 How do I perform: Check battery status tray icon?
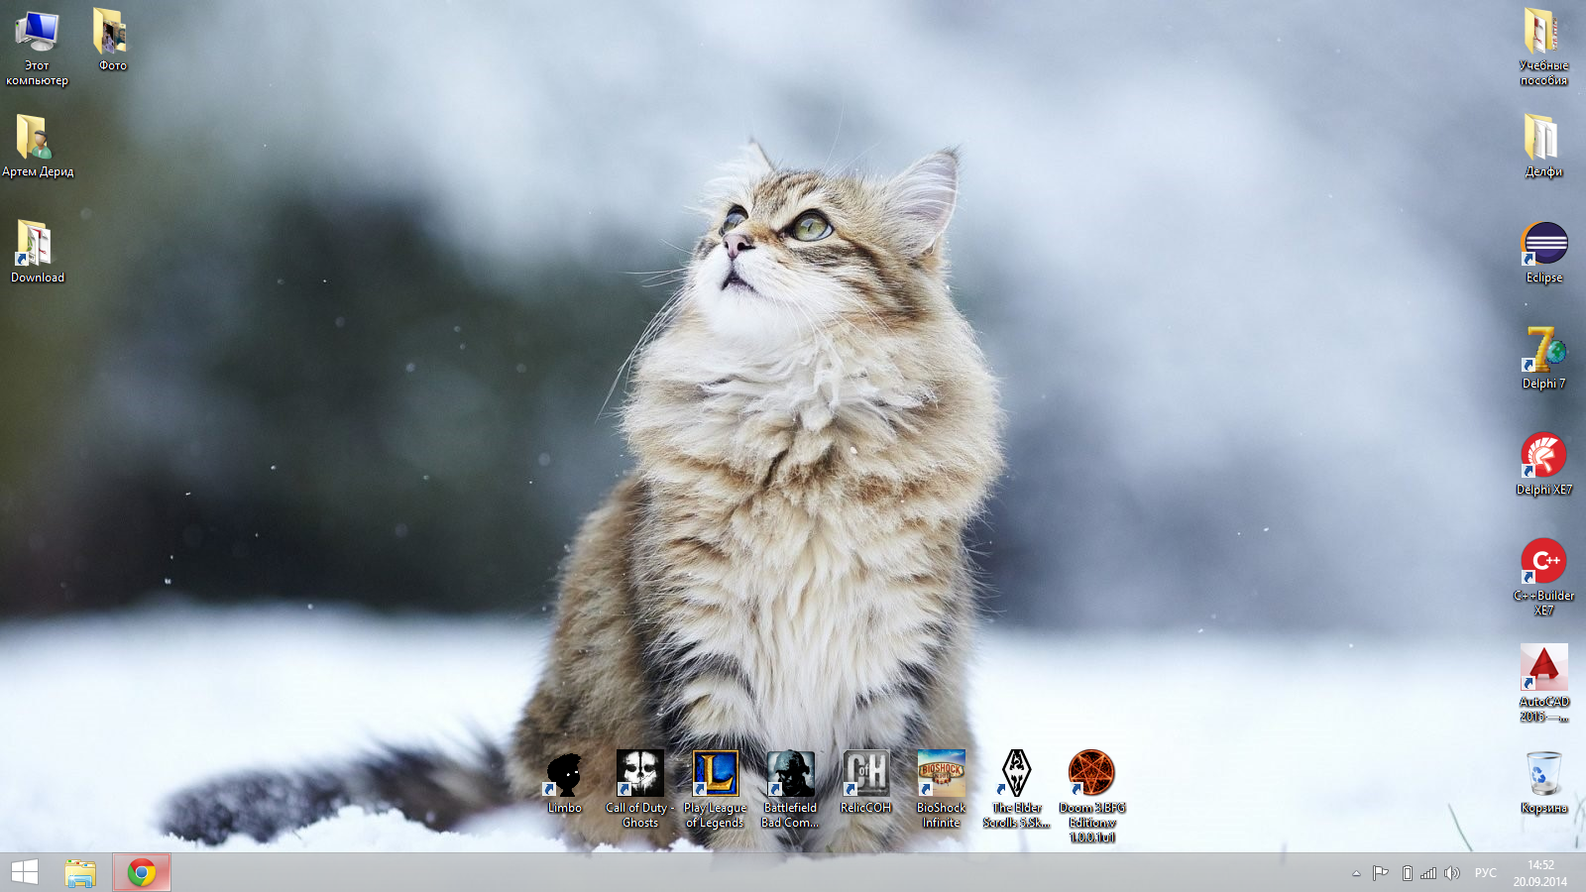1407,873
